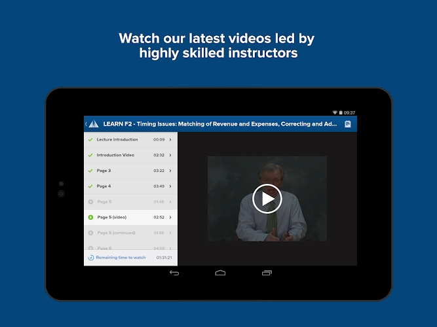Select the Introduction Video item

[130, 155]
